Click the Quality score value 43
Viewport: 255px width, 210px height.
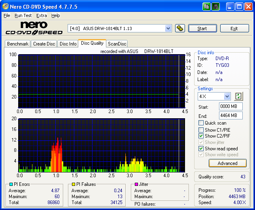243,177
